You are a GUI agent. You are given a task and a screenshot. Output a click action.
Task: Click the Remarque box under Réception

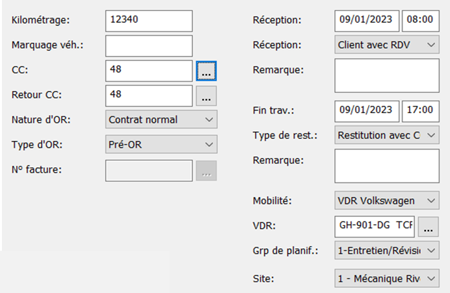pyautogui.click(x=387, y=76)
